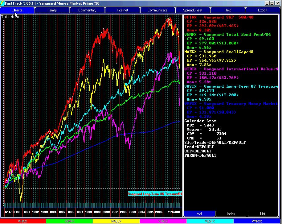The image size is (282, 224).
Task: Select the 'VUSTX - Vanguard Long-Term US Treasury' line
Action: tap(231, 86)
